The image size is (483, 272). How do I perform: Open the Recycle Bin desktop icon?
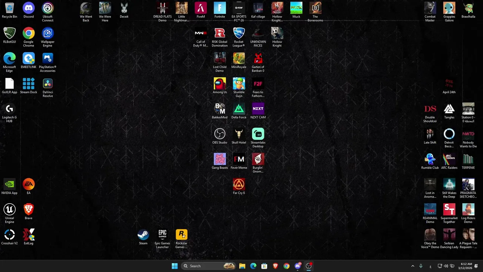(x=9, y=11)
